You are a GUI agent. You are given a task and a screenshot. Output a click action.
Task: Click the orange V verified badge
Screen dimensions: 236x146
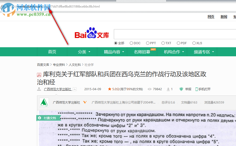[x=85, y=103]
